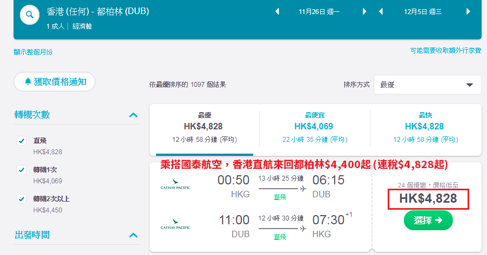487x255 pixels.
Task: Go to next departure date after 11月26日
Action: pyautogui.click(x=364, y=12)
